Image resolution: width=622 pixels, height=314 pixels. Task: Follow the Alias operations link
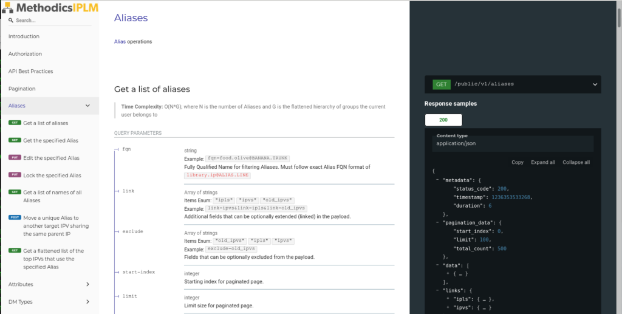[120, 42]
